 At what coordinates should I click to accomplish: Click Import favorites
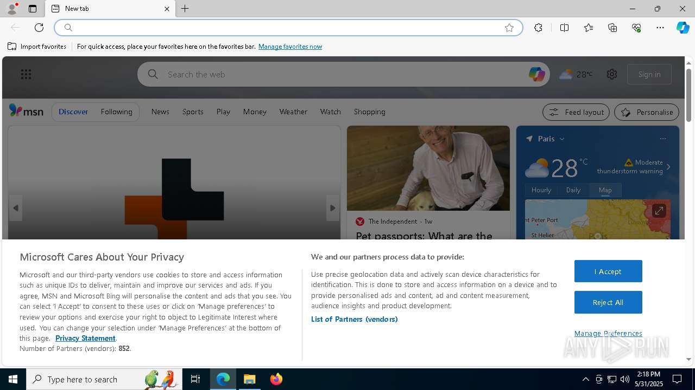tap(37, 47)
